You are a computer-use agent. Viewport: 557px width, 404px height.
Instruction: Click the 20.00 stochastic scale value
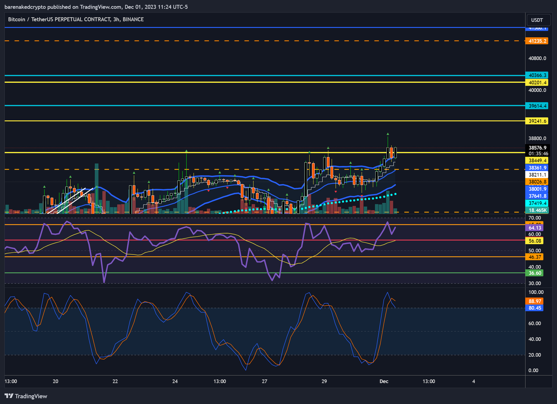pyautogui.click(x=535, y=355)
